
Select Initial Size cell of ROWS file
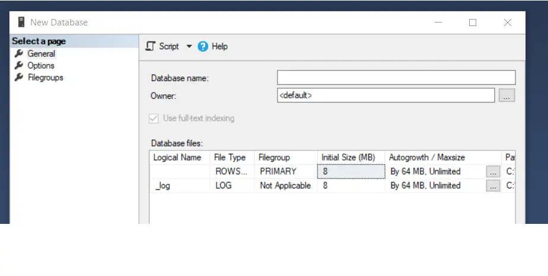pos(351,171)
